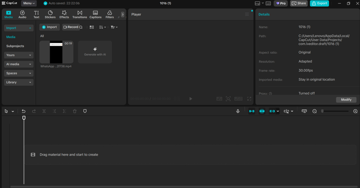Expand the Spaces section
The width and height of the screenshot is (360, 188).
(19, 73)
